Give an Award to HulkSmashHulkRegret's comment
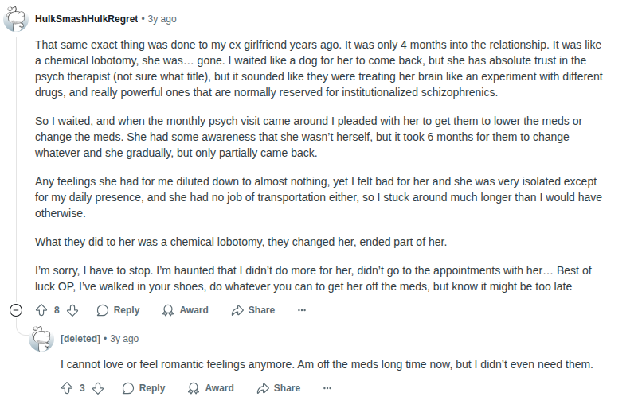Screen dimensions: 638x412 (x=185, y=310)
